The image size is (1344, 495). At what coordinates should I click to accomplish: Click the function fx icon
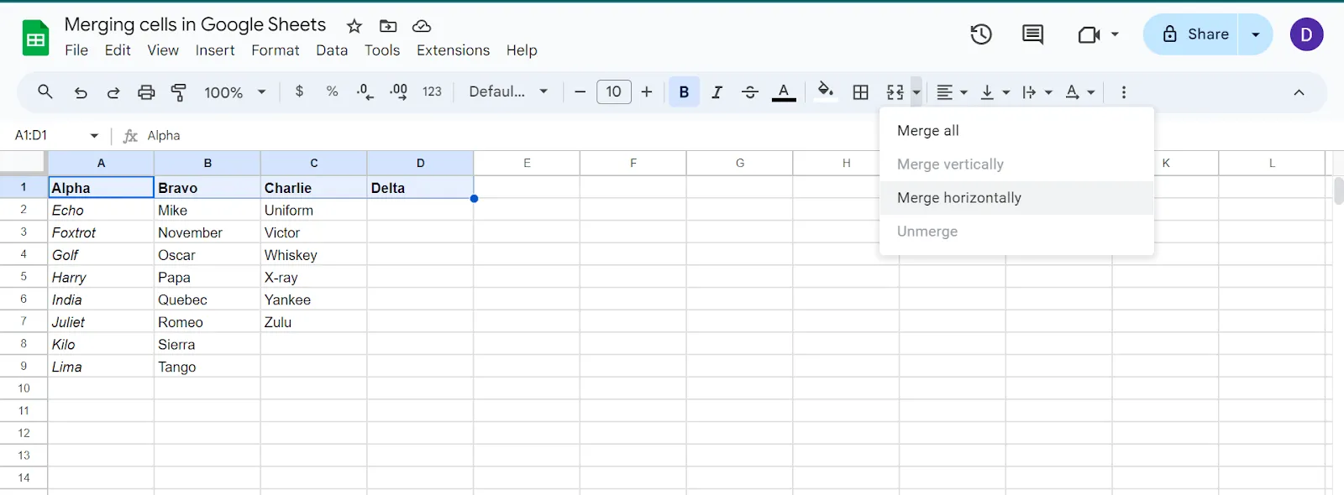tap(130, 136)
